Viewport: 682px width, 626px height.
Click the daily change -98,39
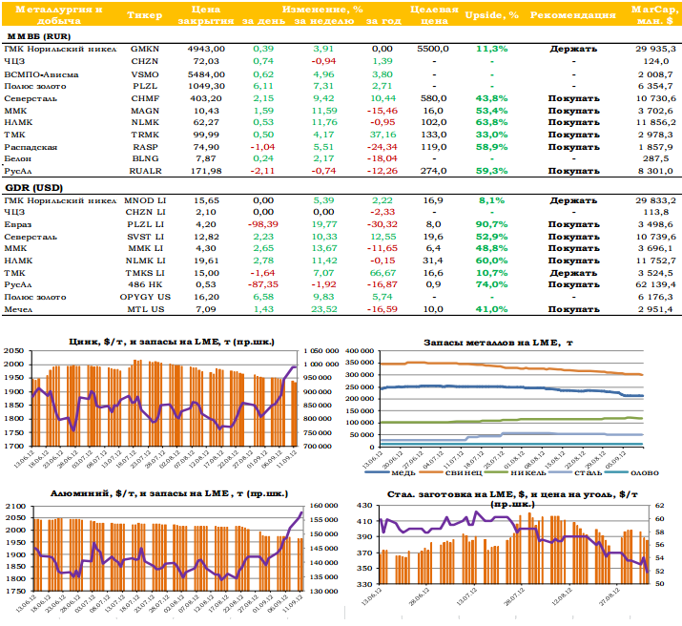(263, 224)
